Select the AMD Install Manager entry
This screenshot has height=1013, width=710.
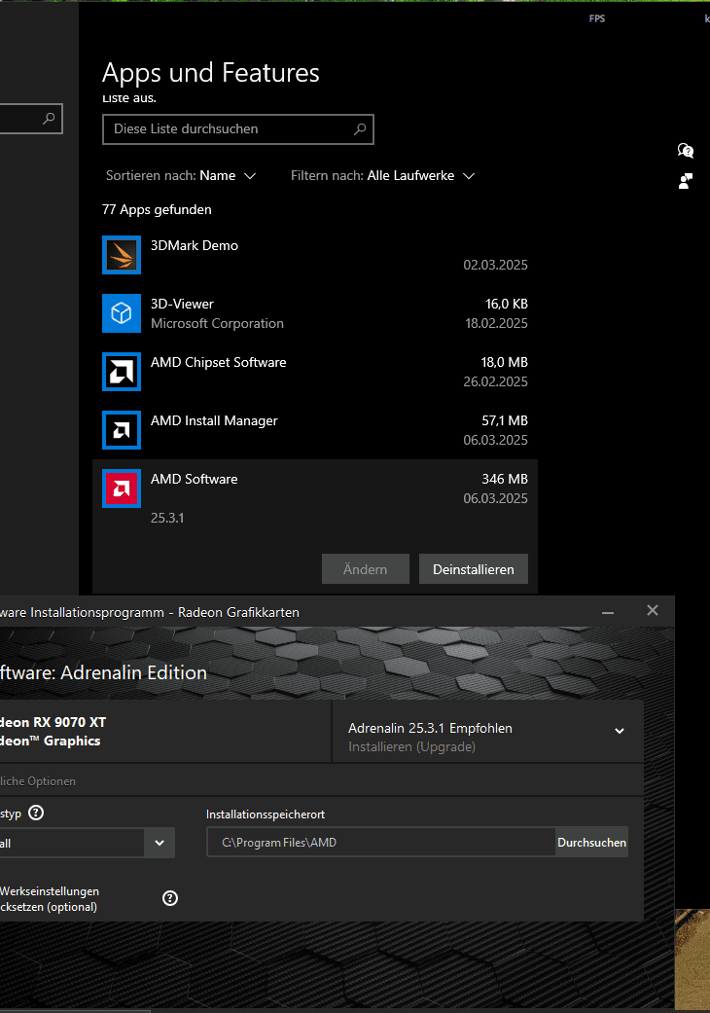click(x=315, y=430)
